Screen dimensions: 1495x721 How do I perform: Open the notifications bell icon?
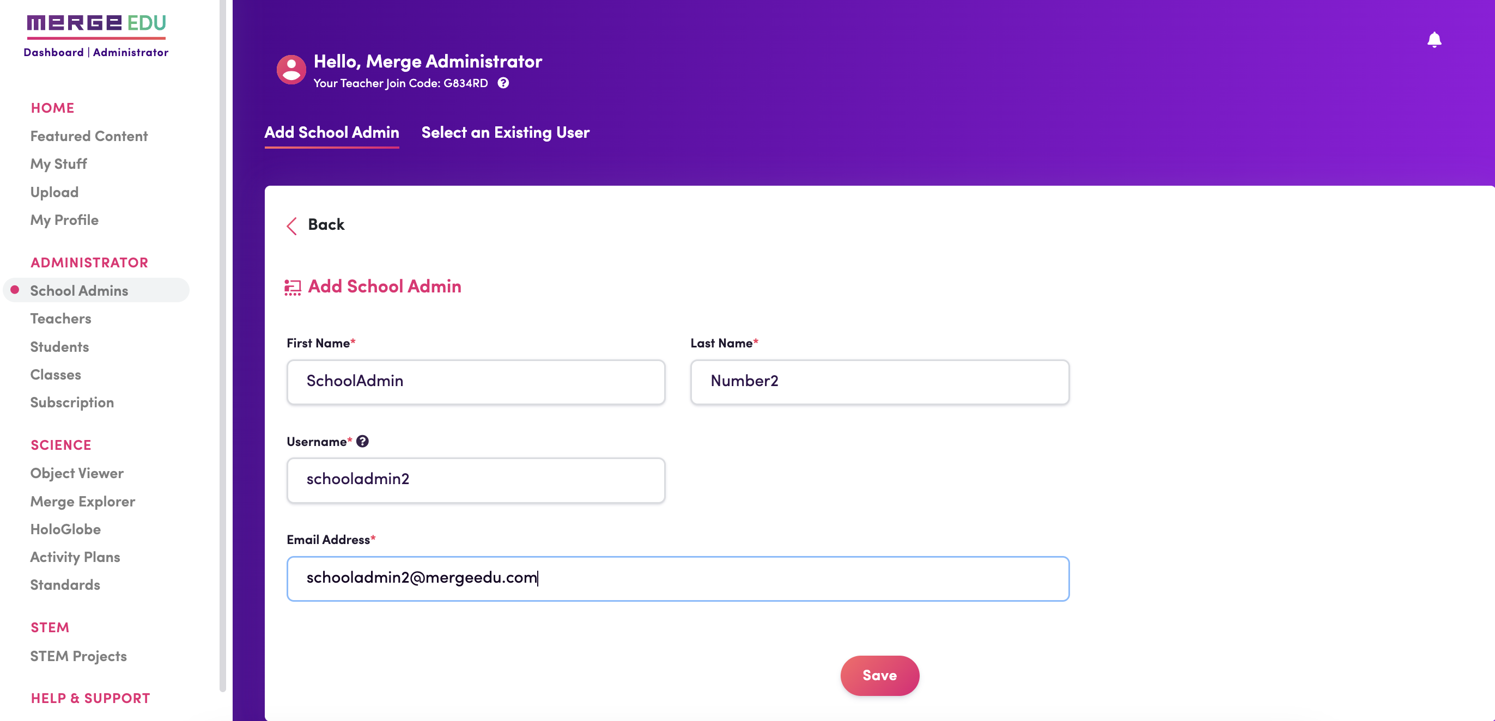pyautogui.click(x=1434, y=39)
